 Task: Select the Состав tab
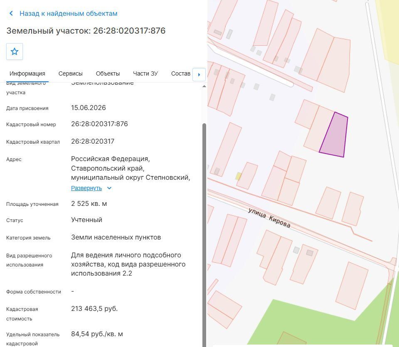181,73
